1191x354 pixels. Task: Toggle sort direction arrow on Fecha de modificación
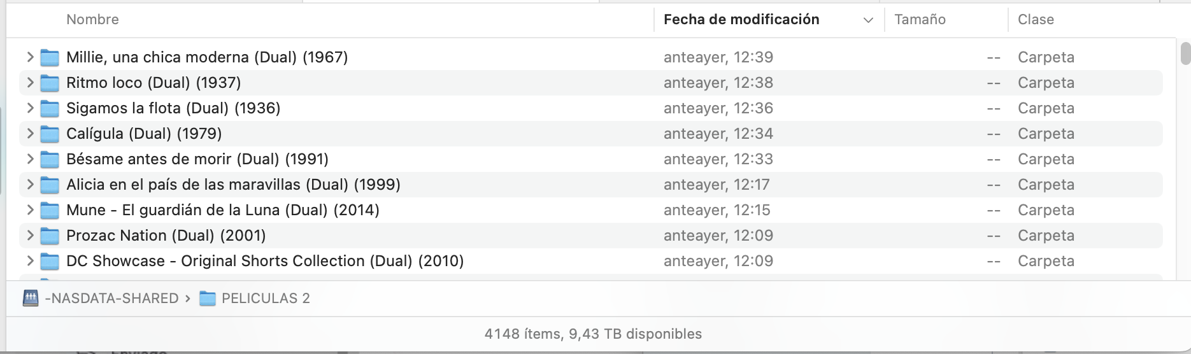tap(867, 20)
